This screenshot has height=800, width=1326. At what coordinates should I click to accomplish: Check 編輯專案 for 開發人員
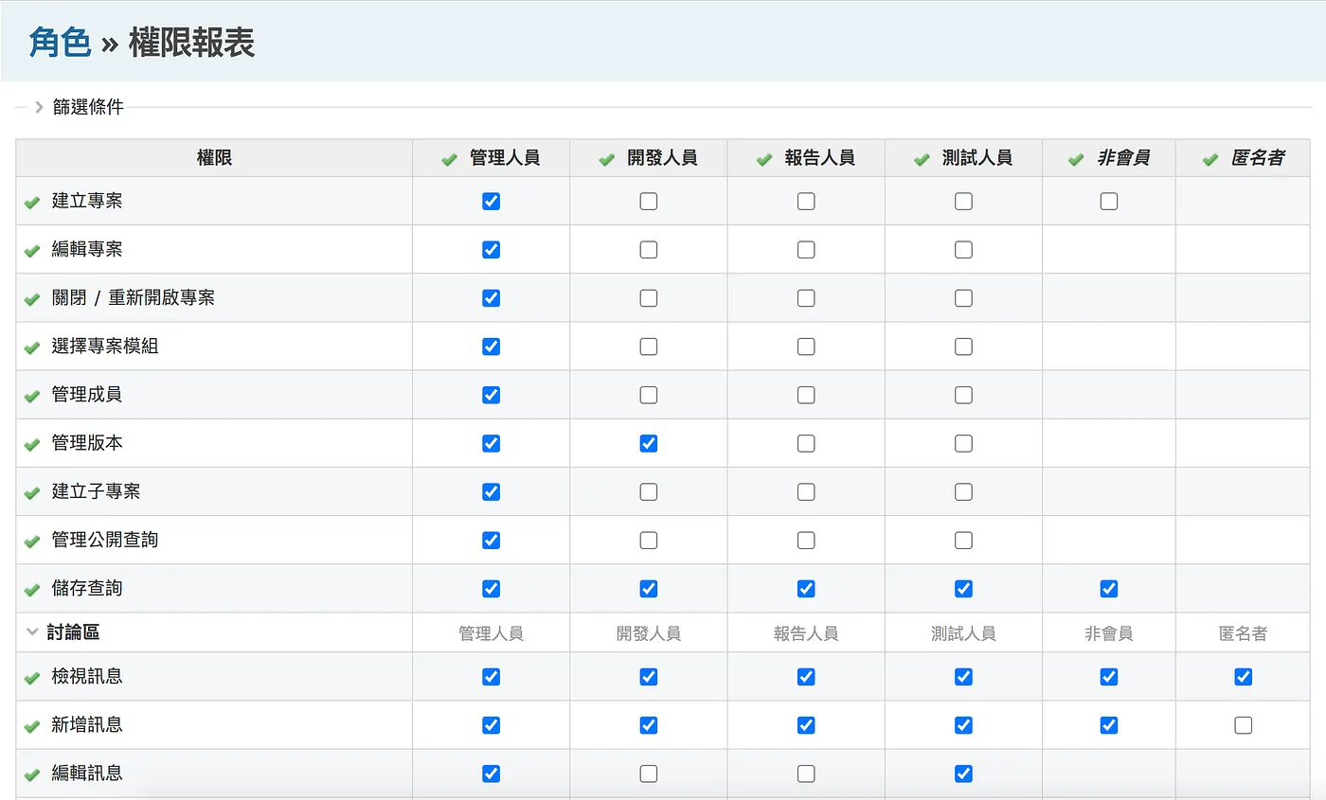(x=648, y=249)
